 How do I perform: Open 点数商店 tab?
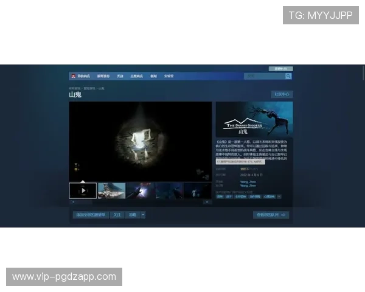136,76
